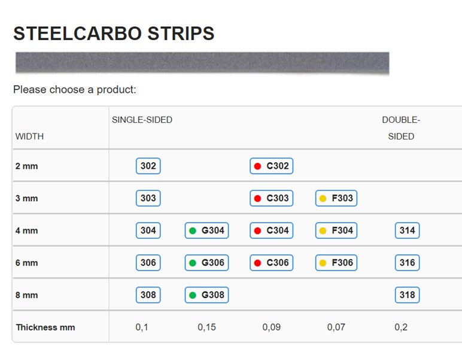Pick the C303 red-dot strip
This screenshot has width=462, height=349.
pos(271,198)
